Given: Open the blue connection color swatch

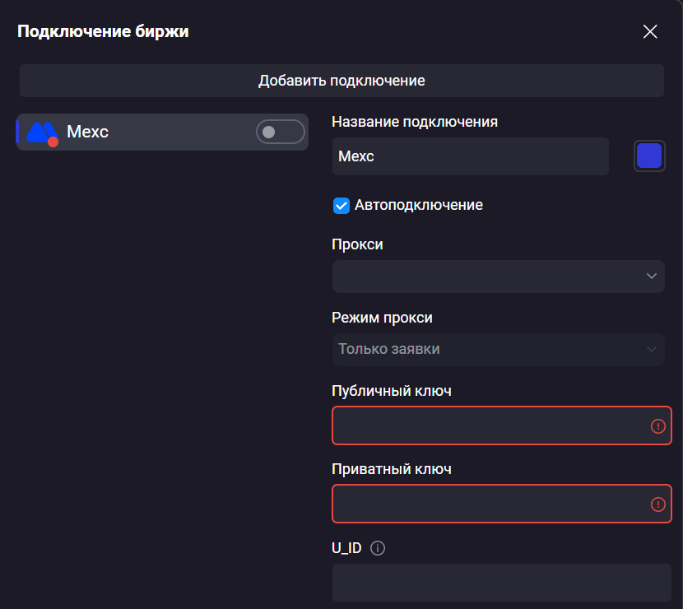Looking at the screenshot, I should 649,156.
